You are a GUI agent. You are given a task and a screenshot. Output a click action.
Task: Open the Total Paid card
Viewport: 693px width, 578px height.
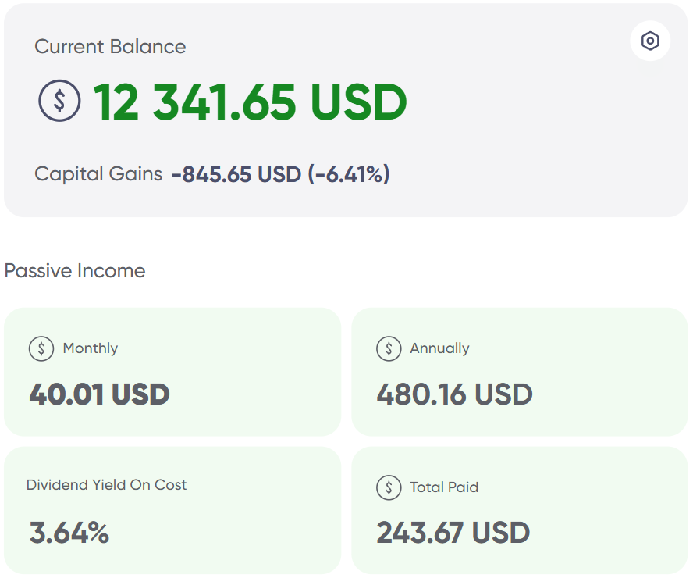[x=519, y=510]
